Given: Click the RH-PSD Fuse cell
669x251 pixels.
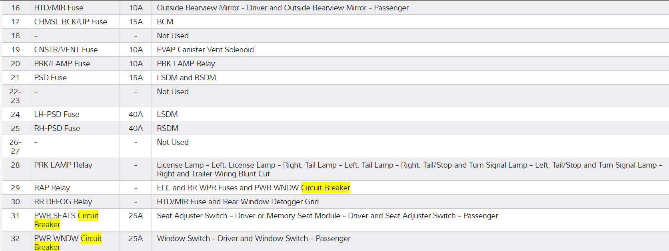Looking at the screenshot, I should [57, 128].
